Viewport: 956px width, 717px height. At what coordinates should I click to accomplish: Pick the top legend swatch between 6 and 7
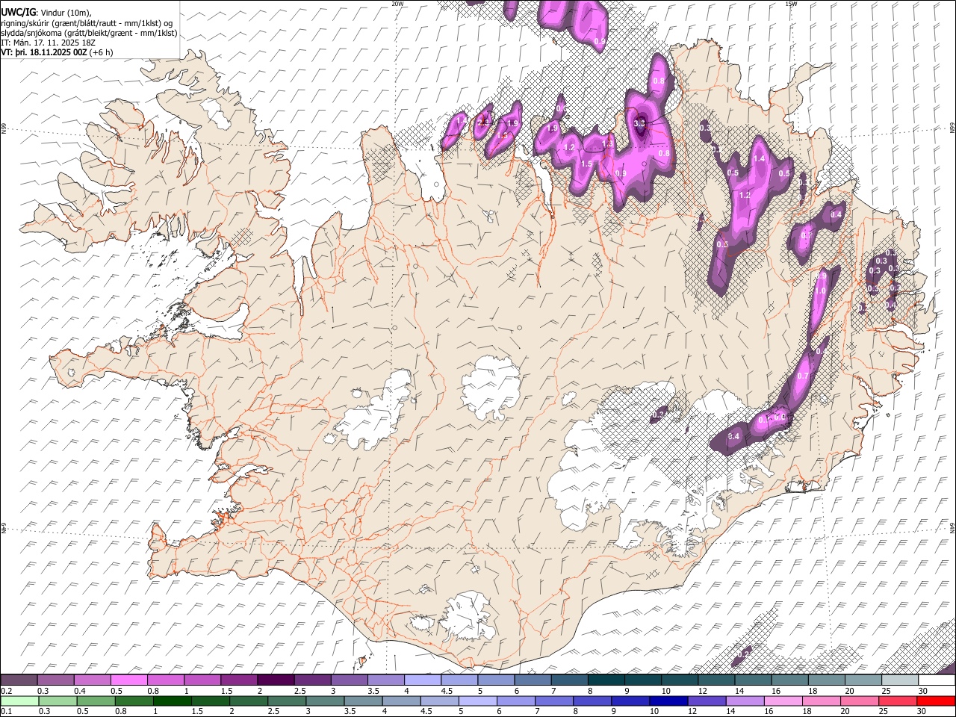point(532,680)
